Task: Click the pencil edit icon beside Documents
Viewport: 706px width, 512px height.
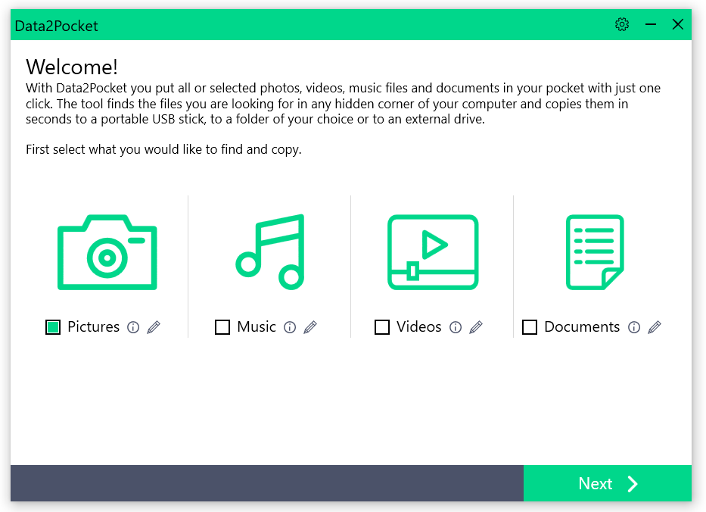Action: point(654,327)
